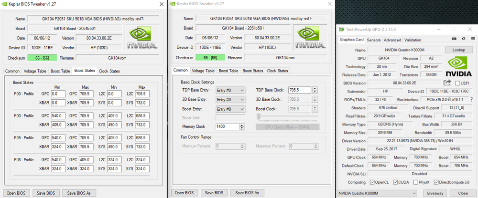
Task: Switch to the Sensors tab in GPU-Z
Action: point(374,40)
